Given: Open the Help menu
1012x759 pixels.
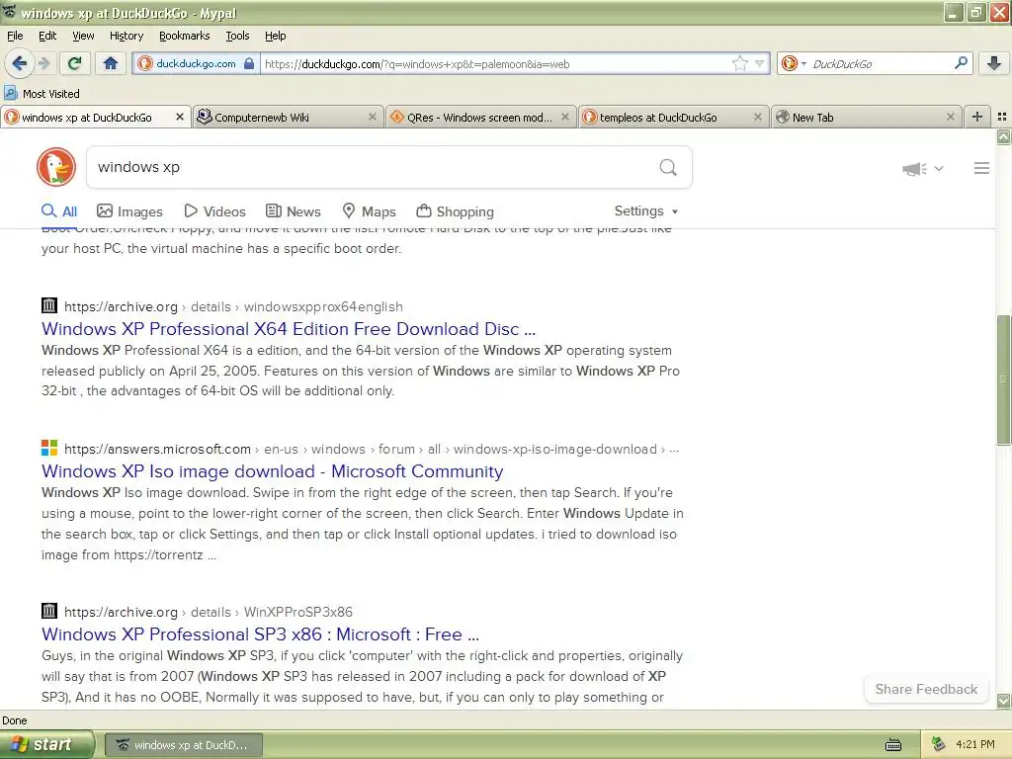Looking at the screenshot, I should [x=275, y=36].
